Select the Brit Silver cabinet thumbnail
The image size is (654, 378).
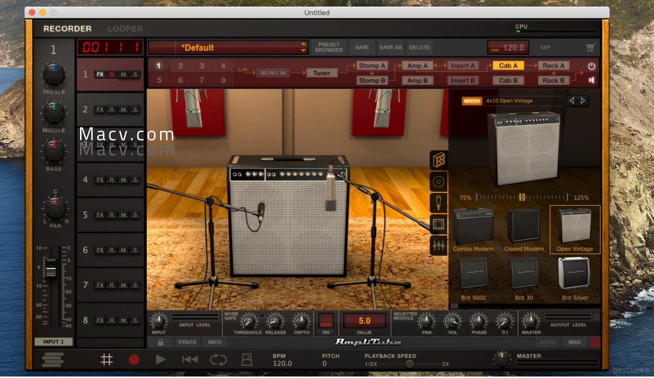[575, 279]
